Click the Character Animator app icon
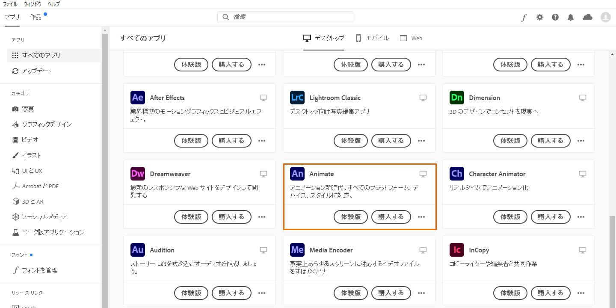 [457, 174]
